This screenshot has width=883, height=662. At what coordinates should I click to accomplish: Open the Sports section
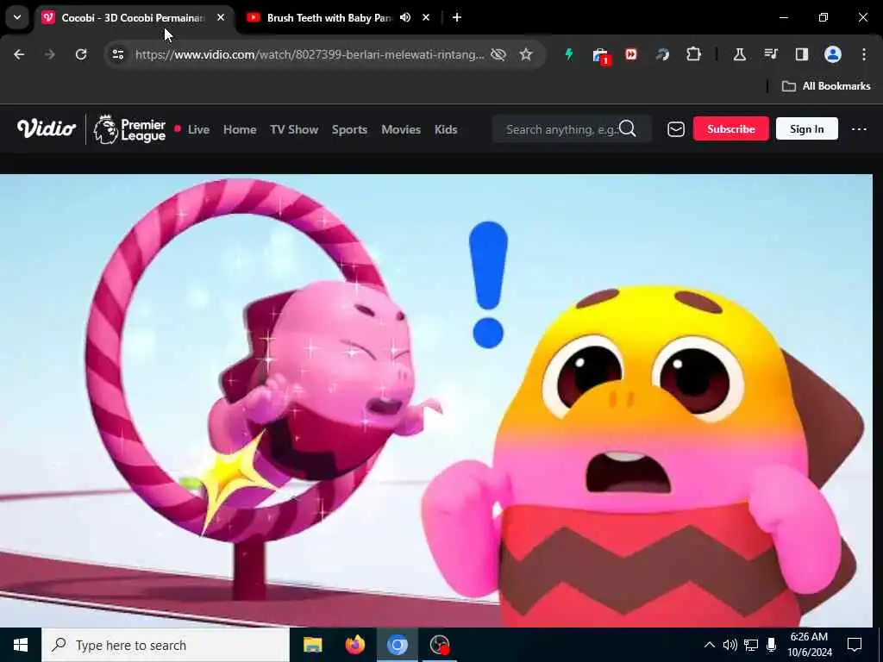click(350, 129)
